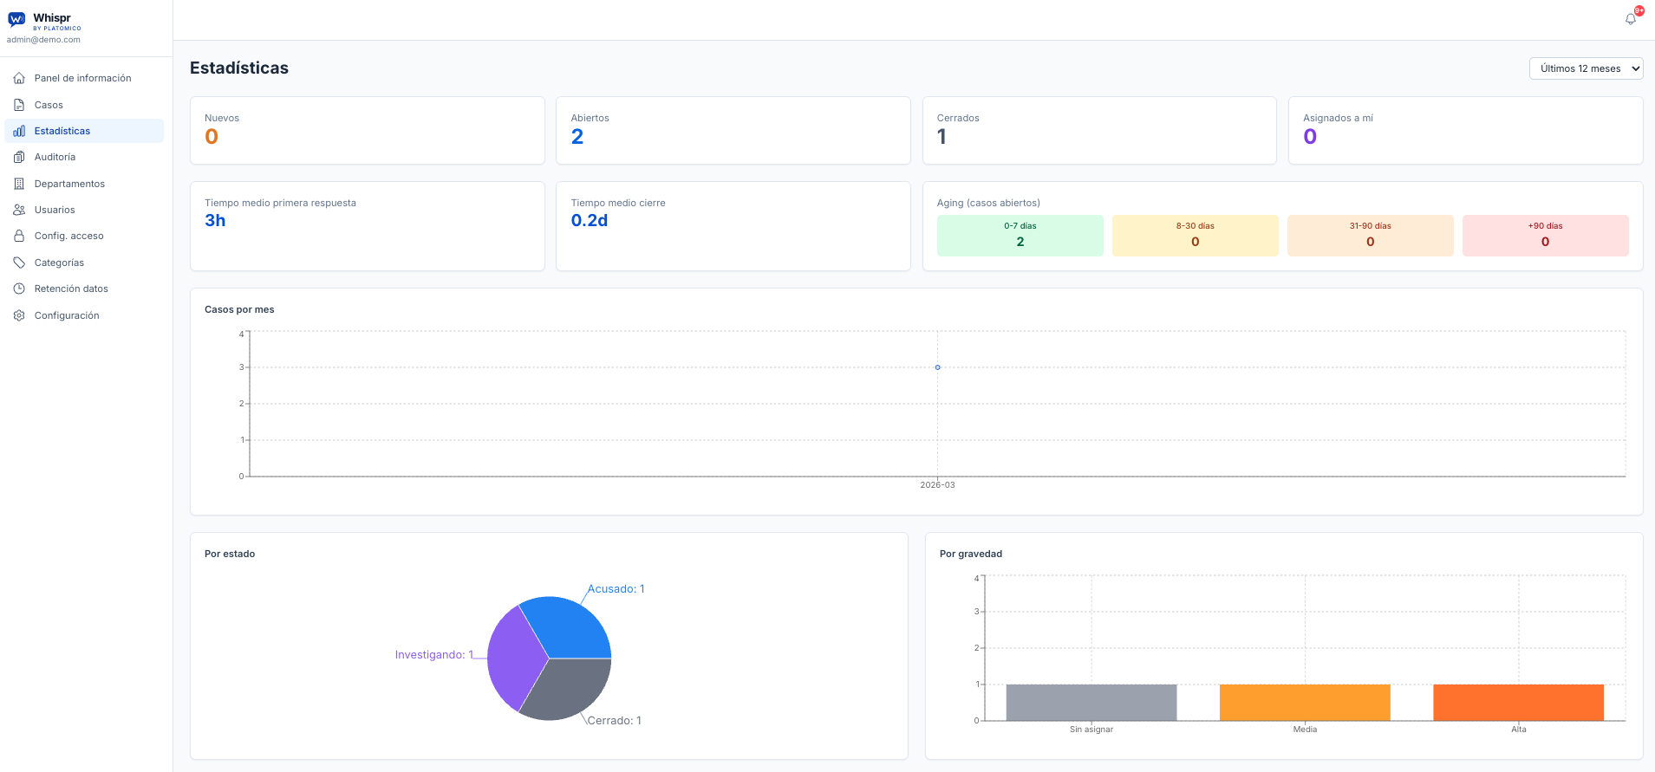This screenshot has width=1655, height=772.
Task: Click the document icon beside Casos
Action: click(x=19, y=105)
